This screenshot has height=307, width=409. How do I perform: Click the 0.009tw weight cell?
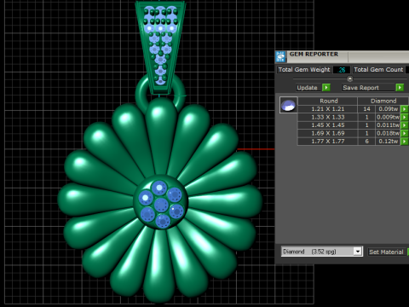pos(388,117)
